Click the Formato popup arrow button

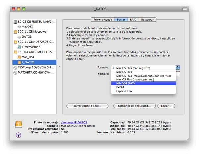pyautogui.click(x=178, y=67)
